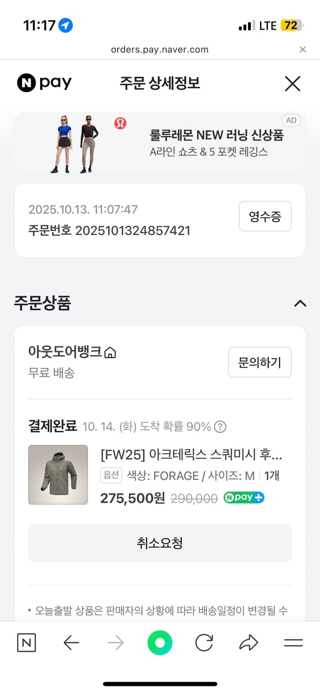The height and width of the screenshot is (693, 320).
Task: Tap the question mark help icon near 도착 확률
Action: 220,426
